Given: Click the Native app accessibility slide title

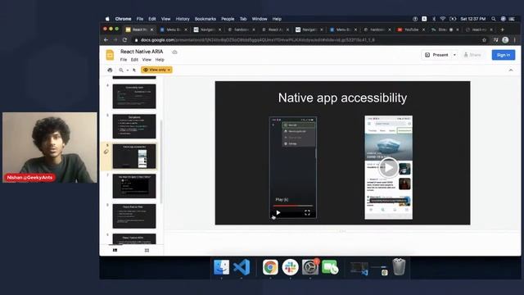Looking at the screenshot, I should [342, 98].
